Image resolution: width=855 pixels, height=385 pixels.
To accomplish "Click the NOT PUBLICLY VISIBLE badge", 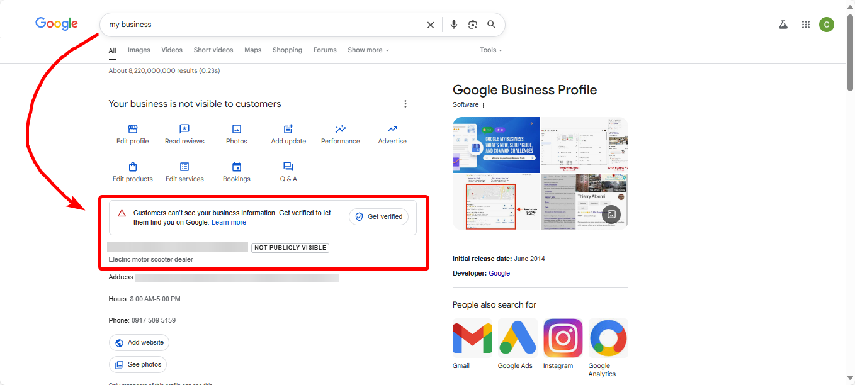I will pyautogui.click(x=290, y=248).
